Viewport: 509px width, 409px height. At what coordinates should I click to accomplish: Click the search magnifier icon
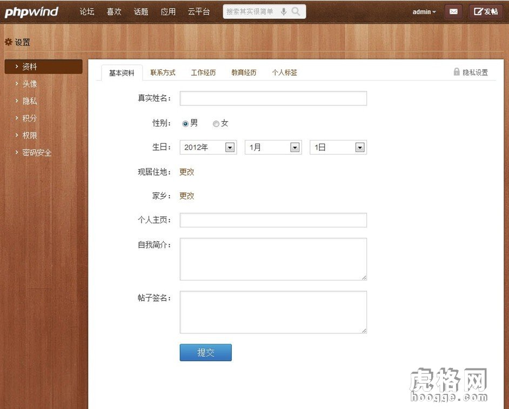295,11
